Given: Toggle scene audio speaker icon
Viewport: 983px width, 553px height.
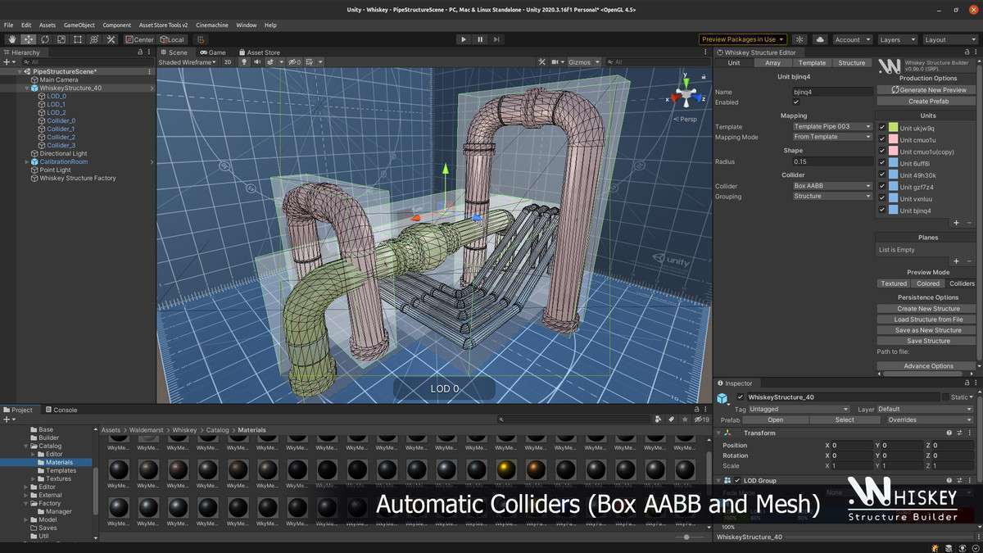Looking at the screenshot, I should click(x=257, y=62).
